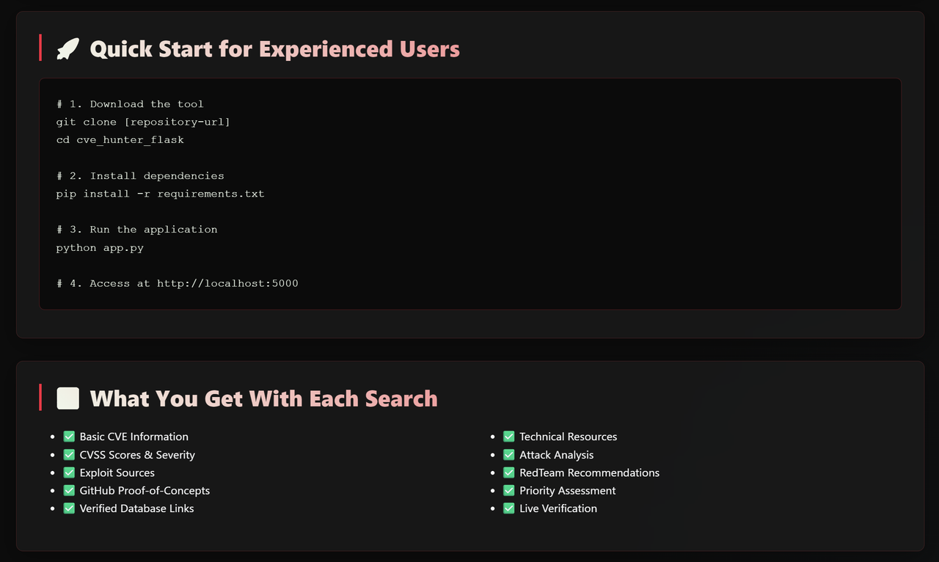Image resolution: width=939 pixels, height=562 pixels.
Task: Click the RedTeam Recommendations list item text
Action: [x=589, y=472]
